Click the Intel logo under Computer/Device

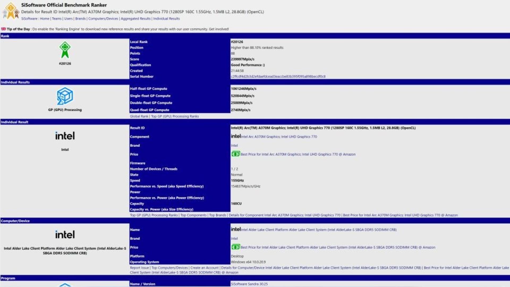point(65,234)
